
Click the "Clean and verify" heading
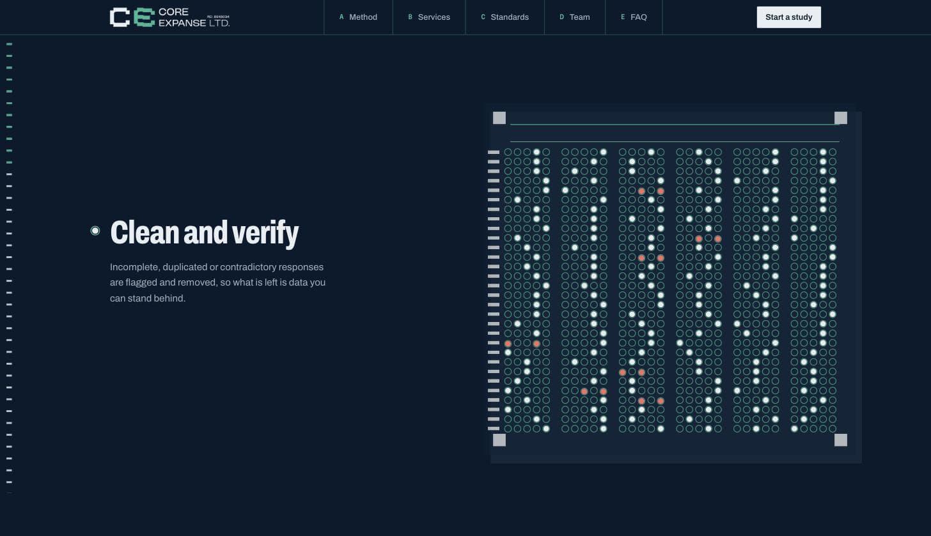(x=205, y=232)
